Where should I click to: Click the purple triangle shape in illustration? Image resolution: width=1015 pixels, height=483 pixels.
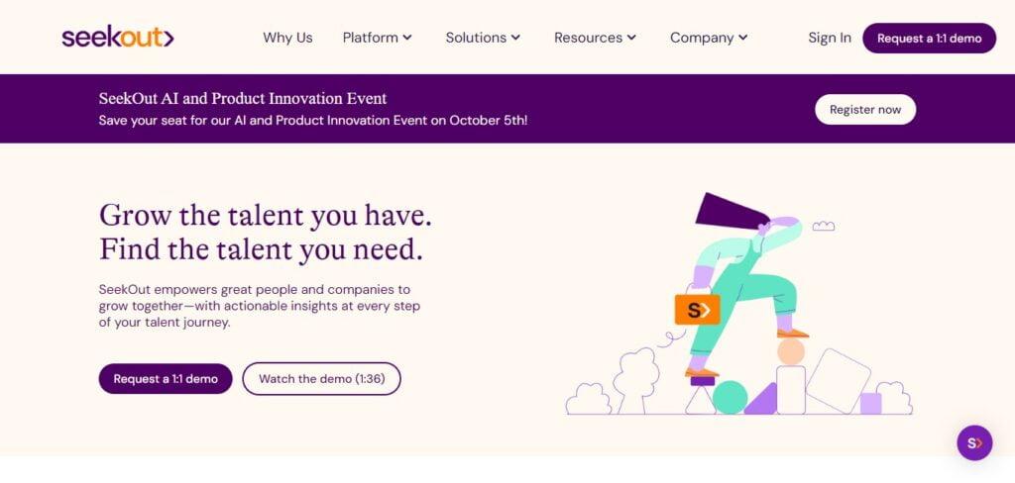tap(762, 399)
